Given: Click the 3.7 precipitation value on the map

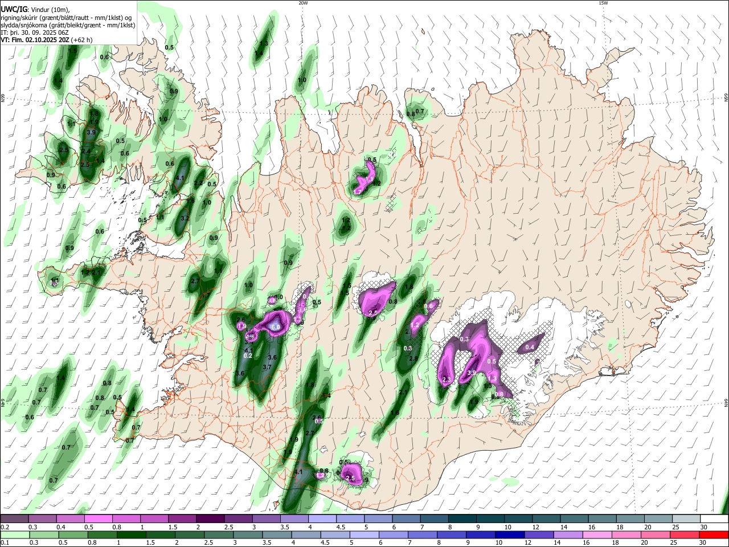Looking at the screenshot, I should pyautogui.click(x=267, y=368).
